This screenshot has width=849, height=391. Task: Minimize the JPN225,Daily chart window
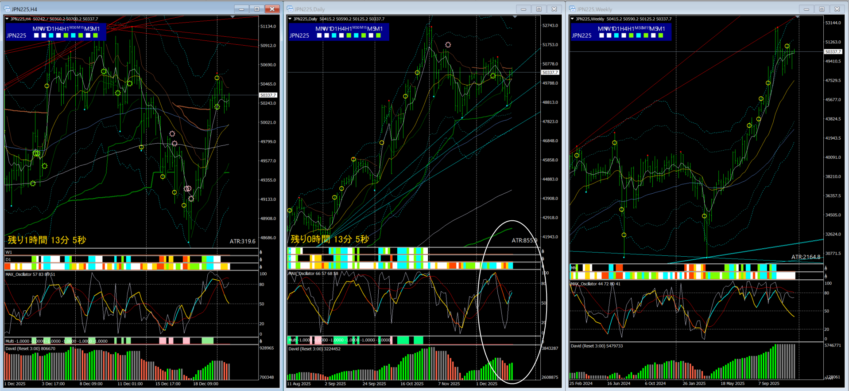pyautogui.click(x=523, y=9)
